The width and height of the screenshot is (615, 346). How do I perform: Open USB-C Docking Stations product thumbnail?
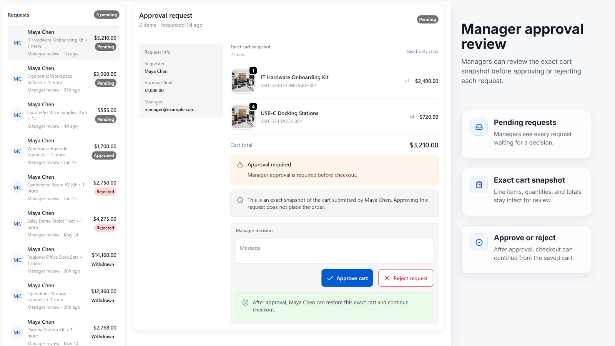point(243,117)
